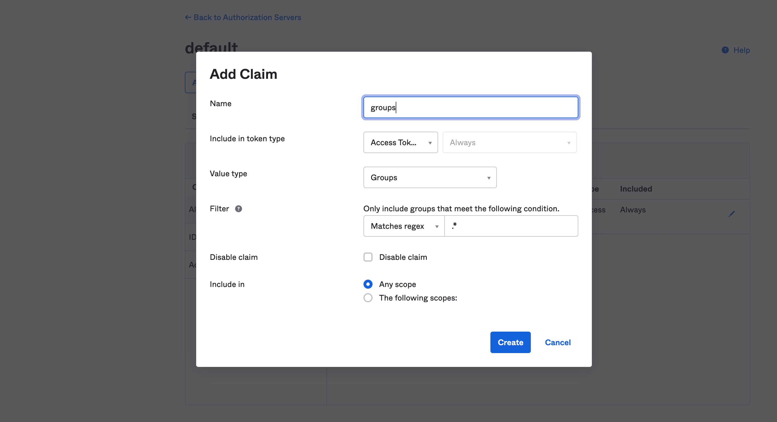Select The following scopes radio option
This screenshot has height=422, width=777.
[368, 298]
